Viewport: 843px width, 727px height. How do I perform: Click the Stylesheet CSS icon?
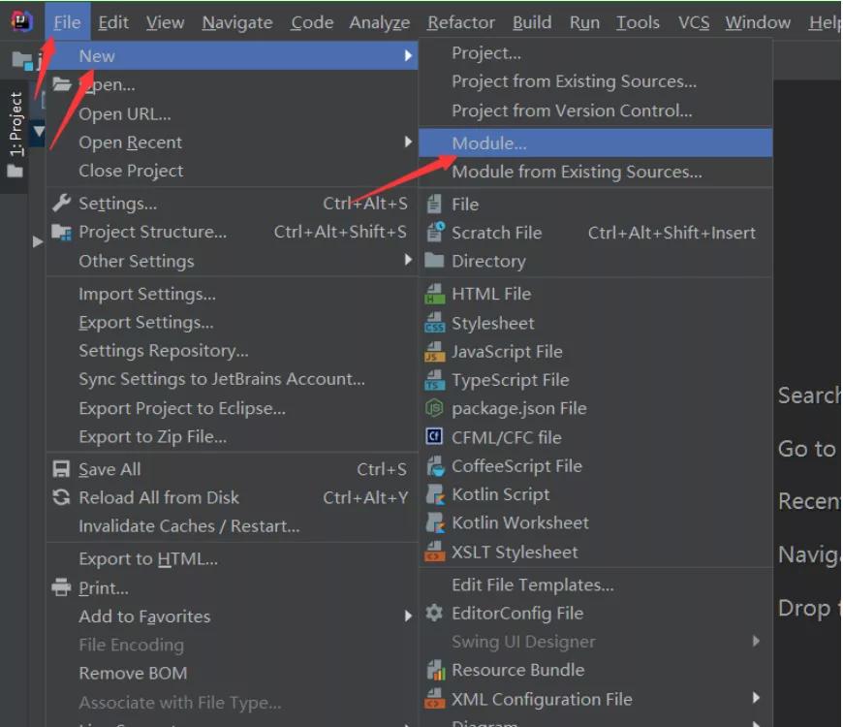[434, 323]
